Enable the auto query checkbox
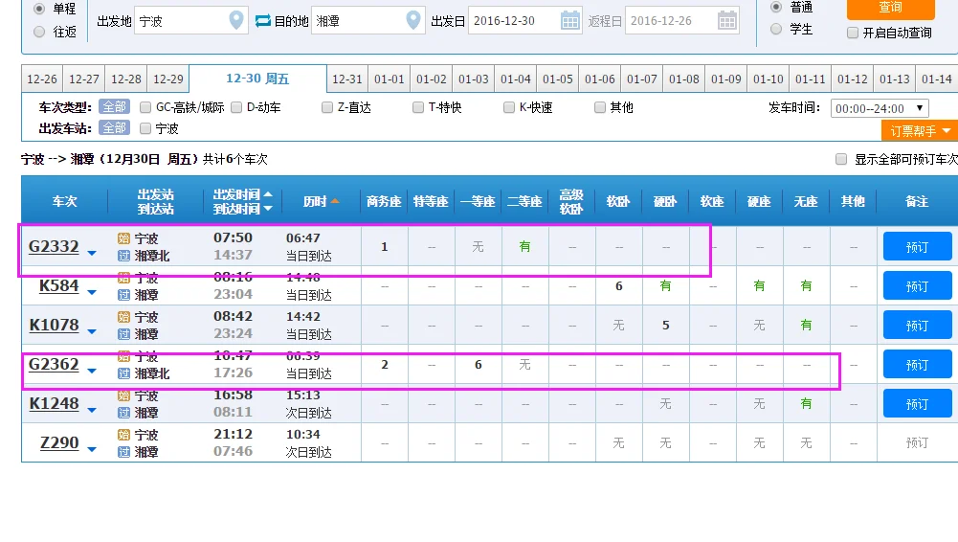This screenshot has width=958, height=542. [x=853, y=33]
